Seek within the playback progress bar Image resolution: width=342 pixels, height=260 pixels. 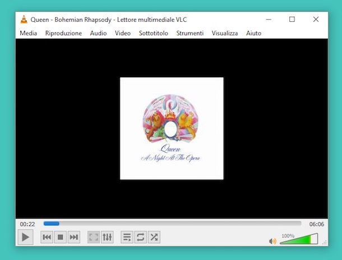(172, 224)
